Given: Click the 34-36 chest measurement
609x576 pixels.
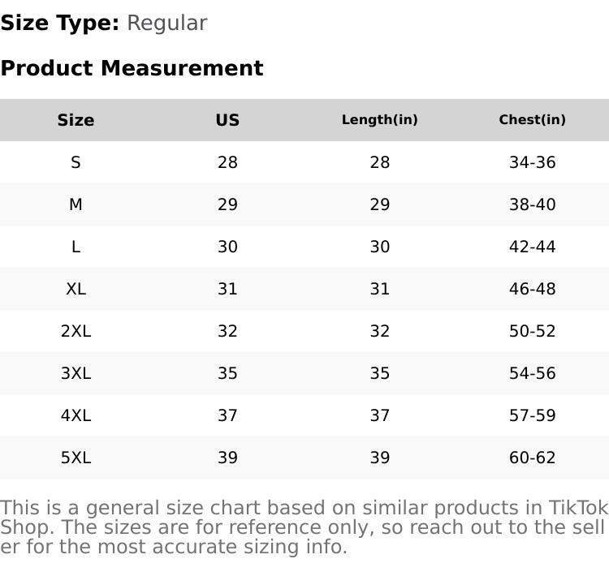Looking at the screenshot, I should tap(532, 162).
